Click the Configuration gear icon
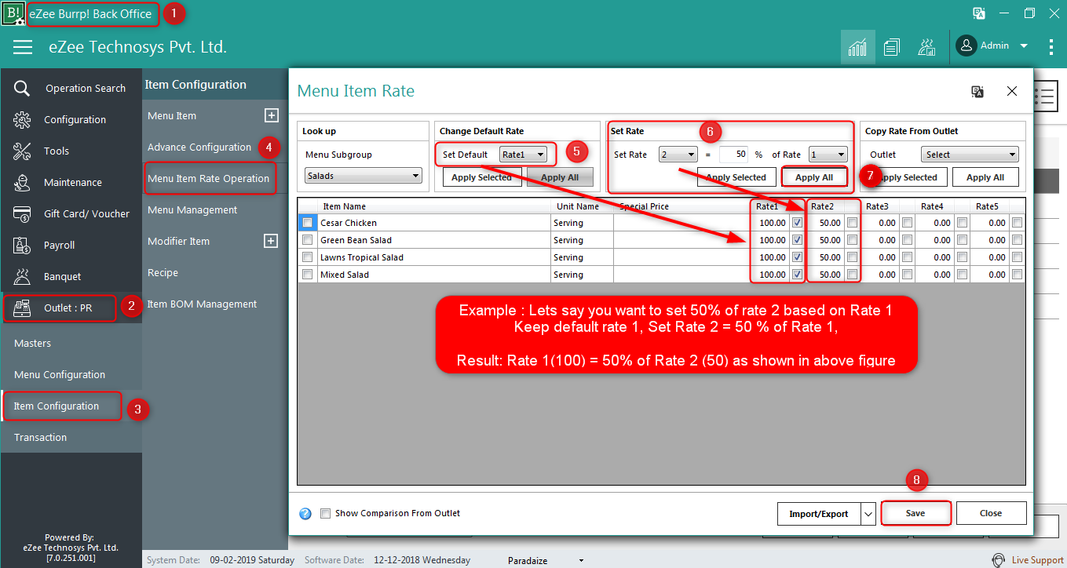 (x=22, y=119)
